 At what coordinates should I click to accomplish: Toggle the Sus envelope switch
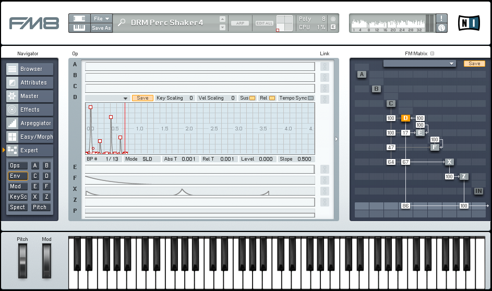tap(252, 98)
